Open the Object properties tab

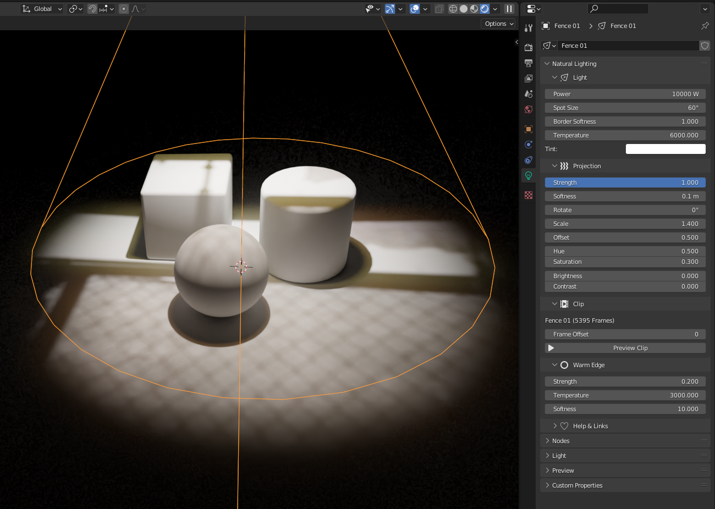(x=529, y=129)
